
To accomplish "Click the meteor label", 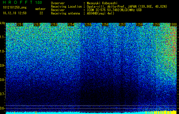I will click(x=40, y=9).
